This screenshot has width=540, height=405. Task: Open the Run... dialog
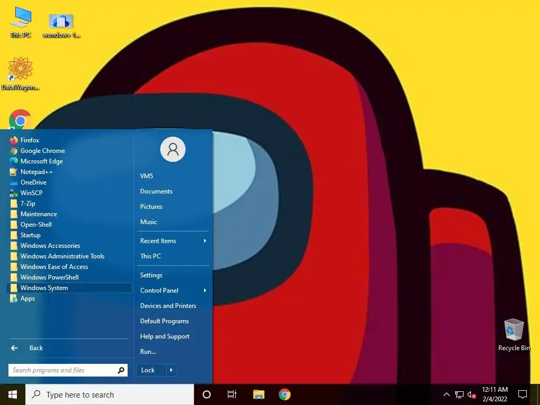[173, 352]
